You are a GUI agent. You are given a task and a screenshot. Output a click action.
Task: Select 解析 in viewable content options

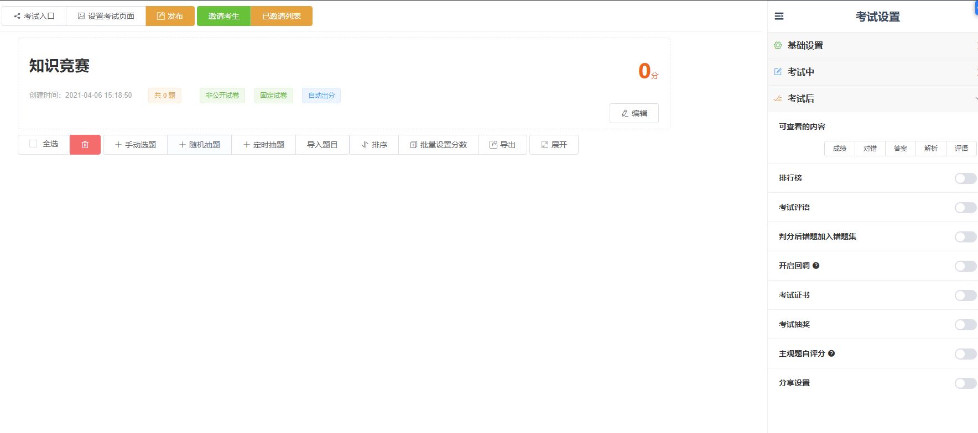coord(931,149)
